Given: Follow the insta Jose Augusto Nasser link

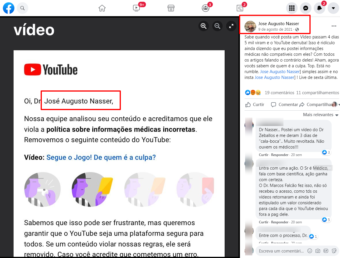Looking at the screenshot, I should click(275, 77).
